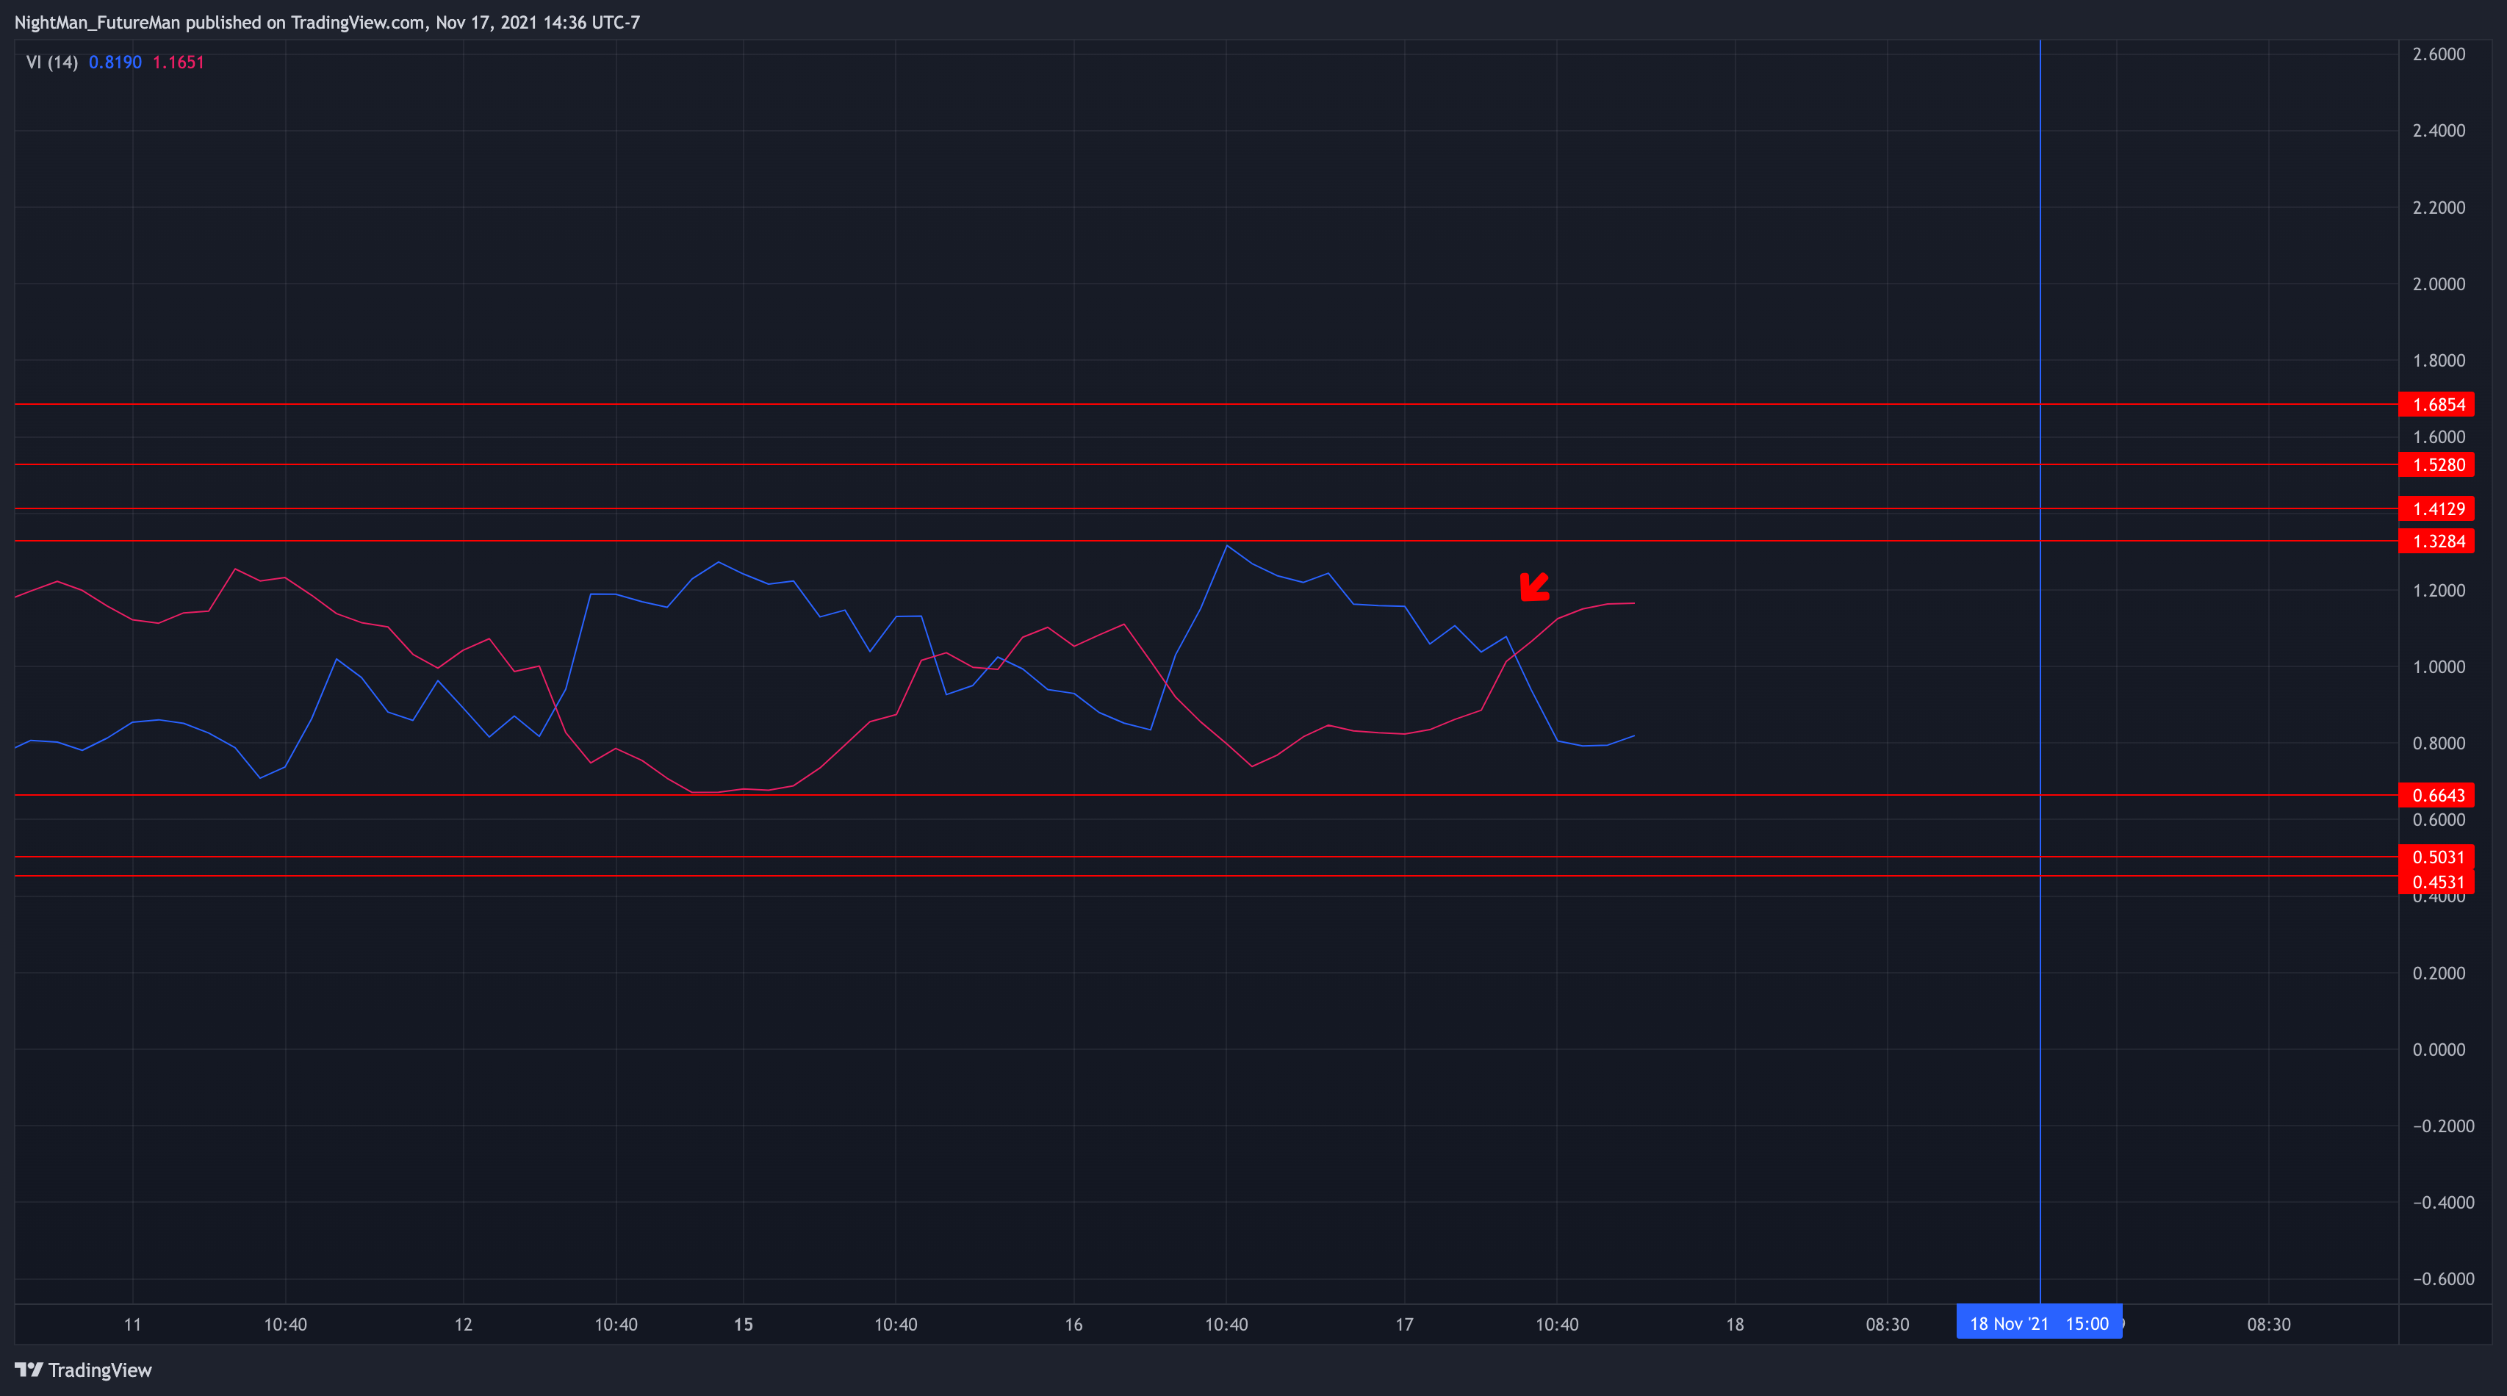
Task: Click the 1.0000 price scale value
Action: pyautogui.click(x=2439, y=667)
